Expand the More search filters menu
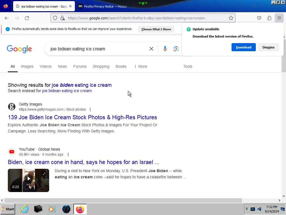Screen dimensions: 286x215 click(141, 66)
